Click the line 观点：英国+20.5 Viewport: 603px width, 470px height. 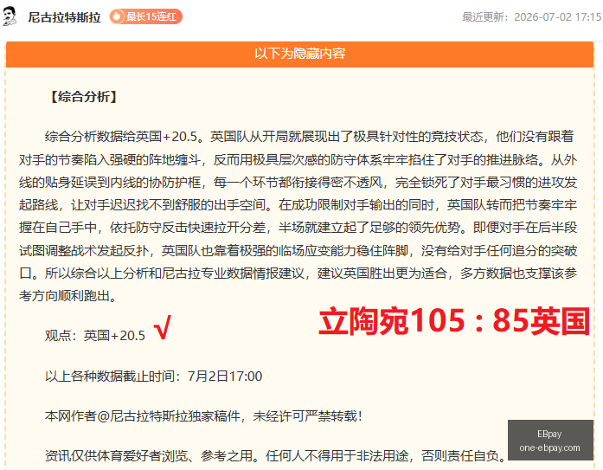click(x=95, y=335)
